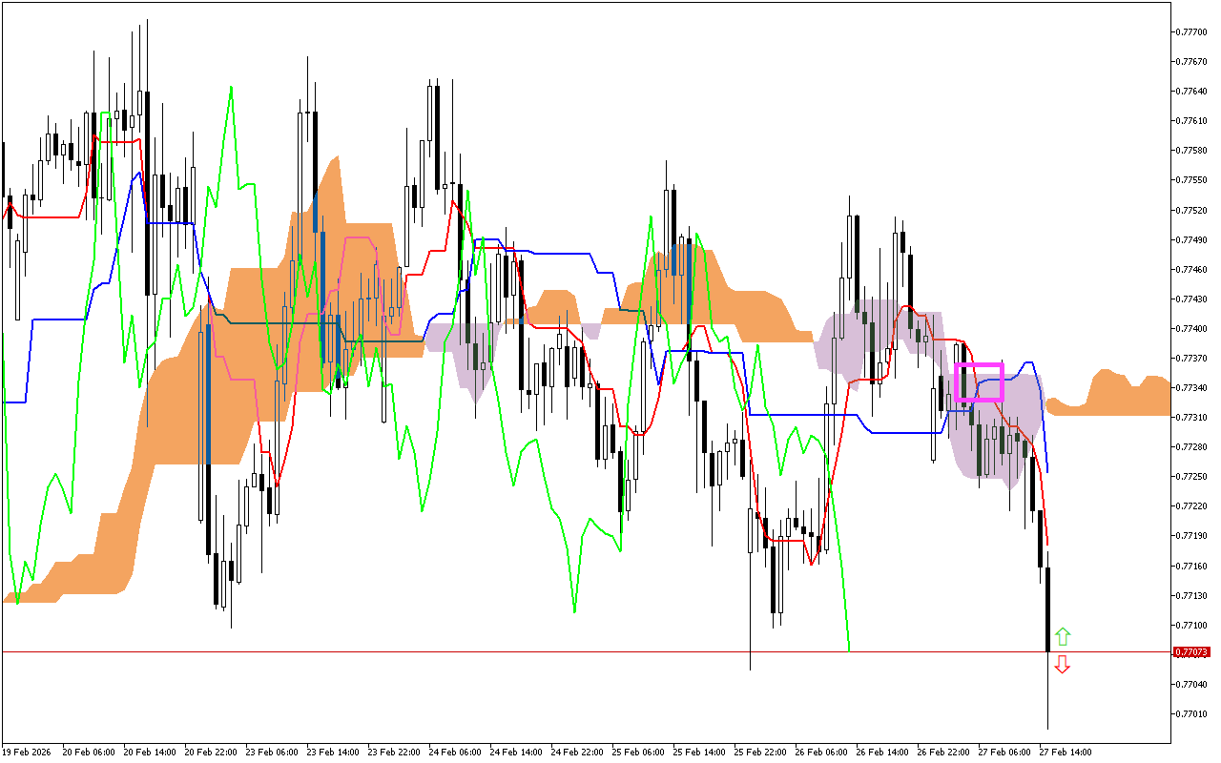Viewport: 1221px width, 763px height.
Task: Click the red down arrow below the price line
Action: pyautogui.click(x=1063, y=665)
